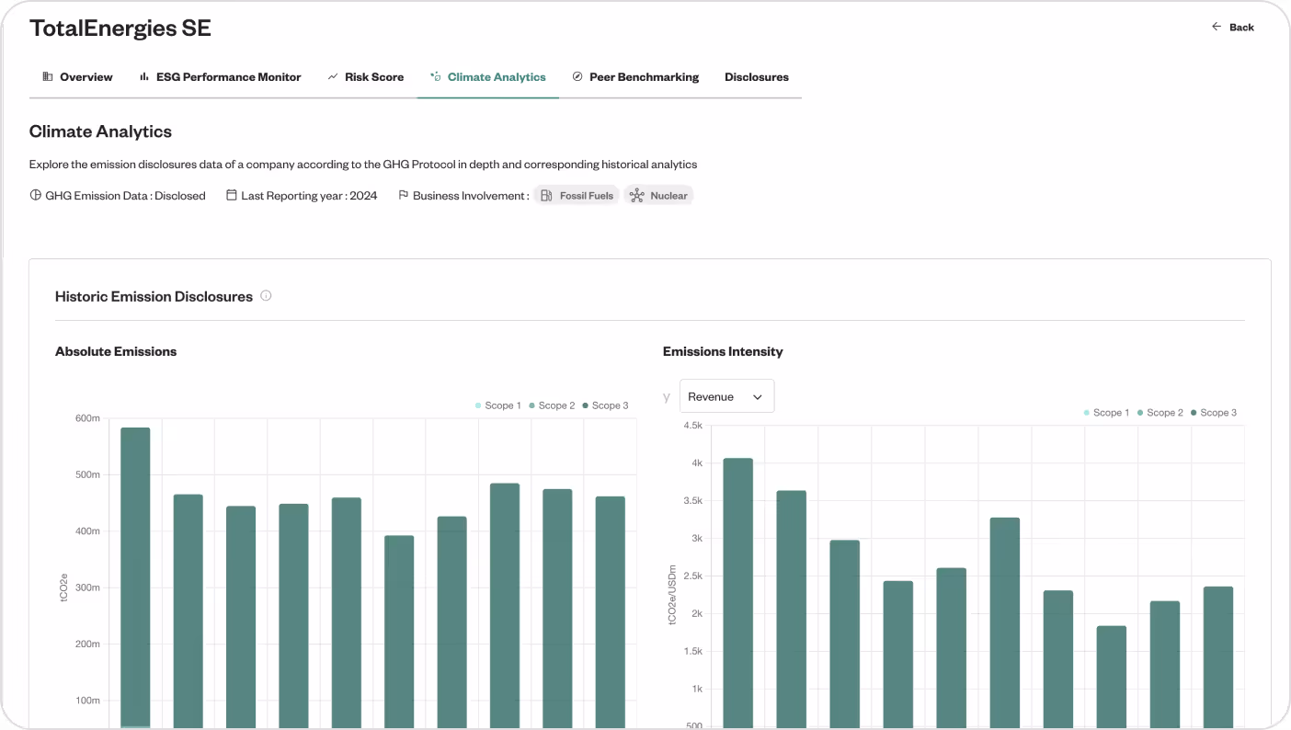Click the Absolute Emissions chart title
Image resolution: width=1291 pixels, height=730 pixels.
(x=116, y=351)
